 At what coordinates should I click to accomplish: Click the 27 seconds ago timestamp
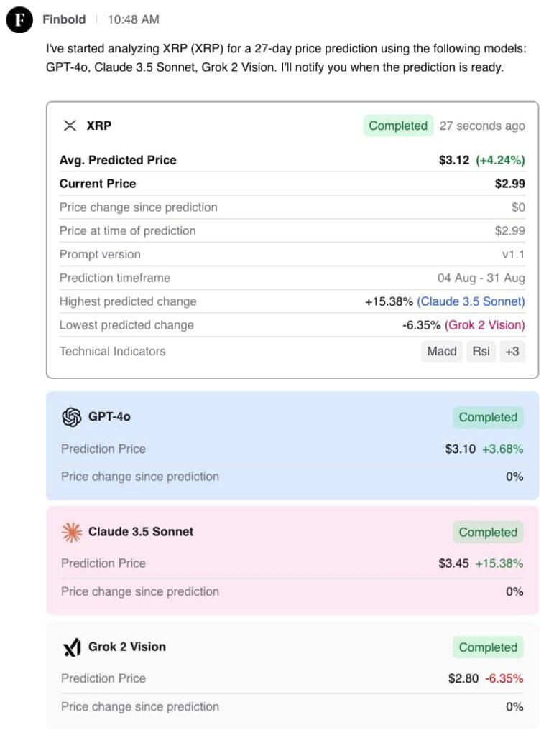pyautogui.click(x=482, y=126)
